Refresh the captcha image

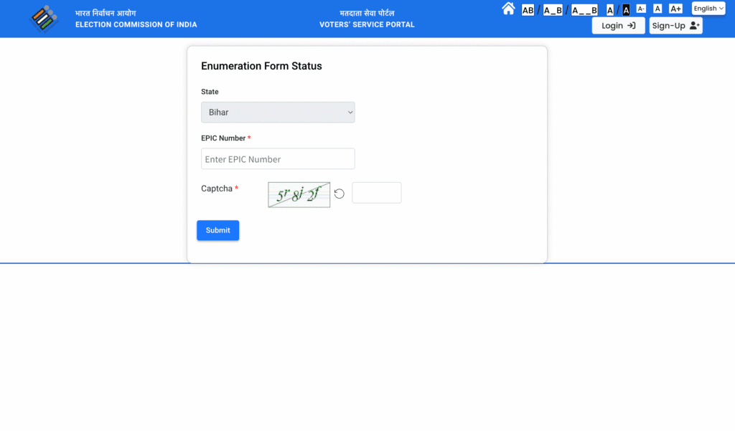340,194
